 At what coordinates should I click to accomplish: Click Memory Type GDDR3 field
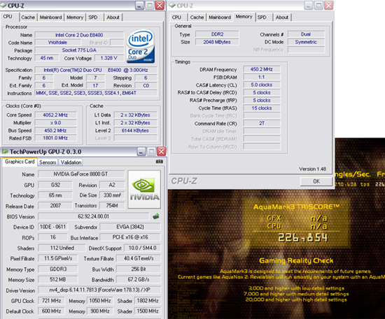[x=58, y=269]
